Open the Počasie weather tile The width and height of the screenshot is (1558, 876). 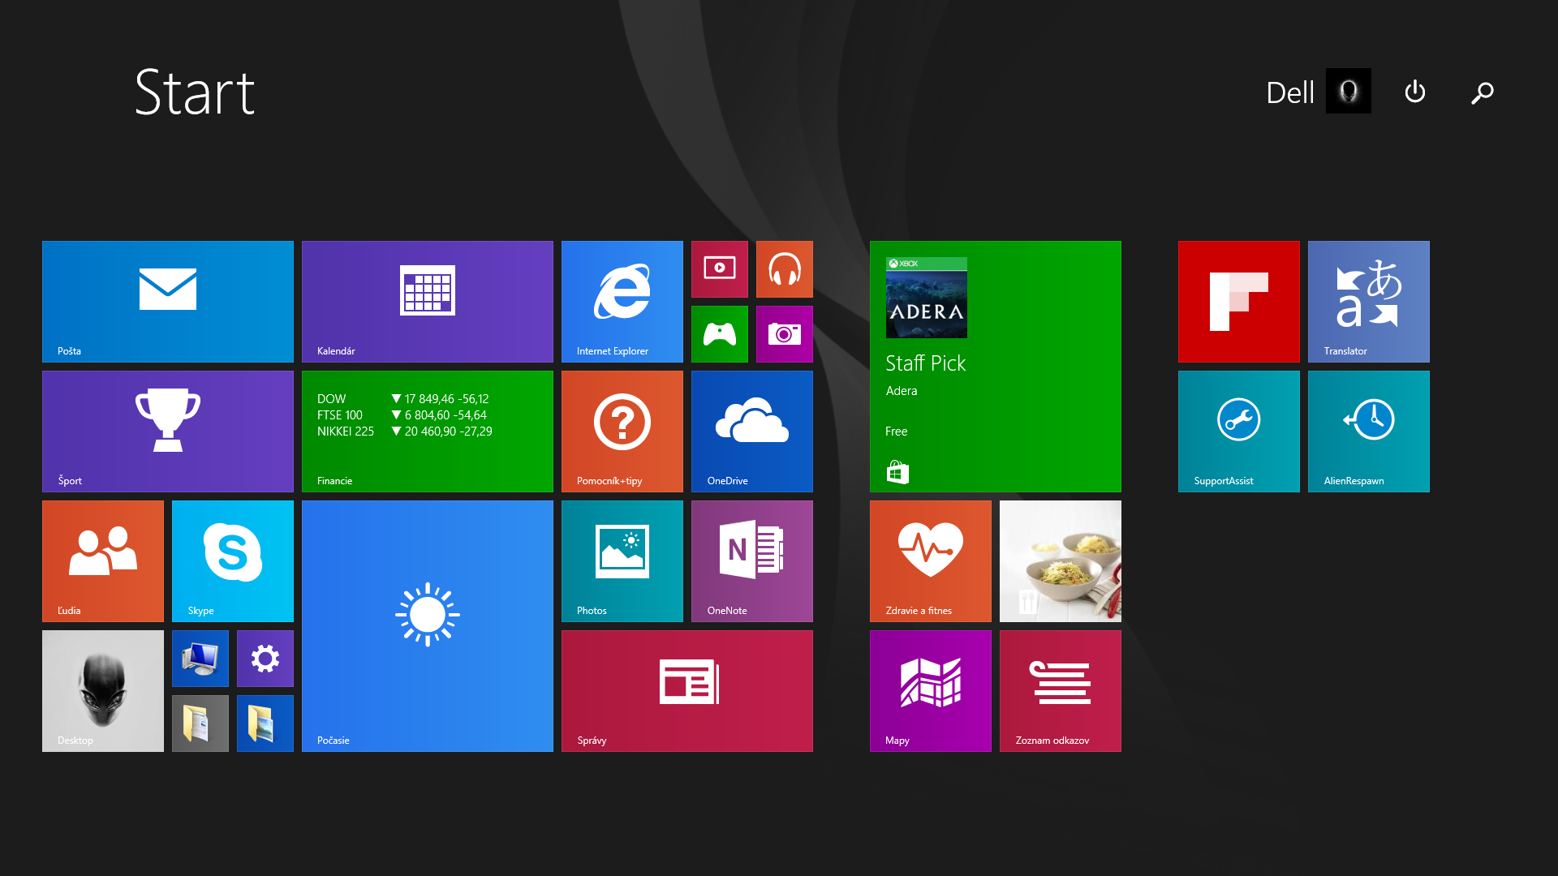(428, 626)
